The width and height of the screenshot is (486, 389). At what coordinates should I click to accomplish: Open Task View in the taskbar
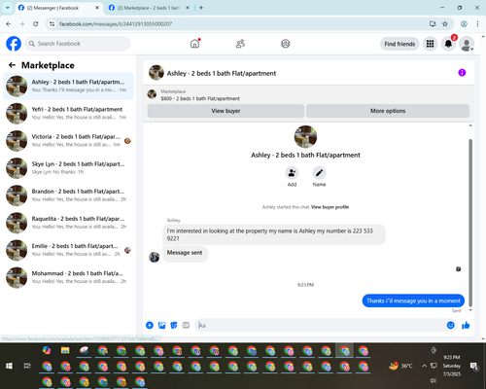tap(27, 366)
